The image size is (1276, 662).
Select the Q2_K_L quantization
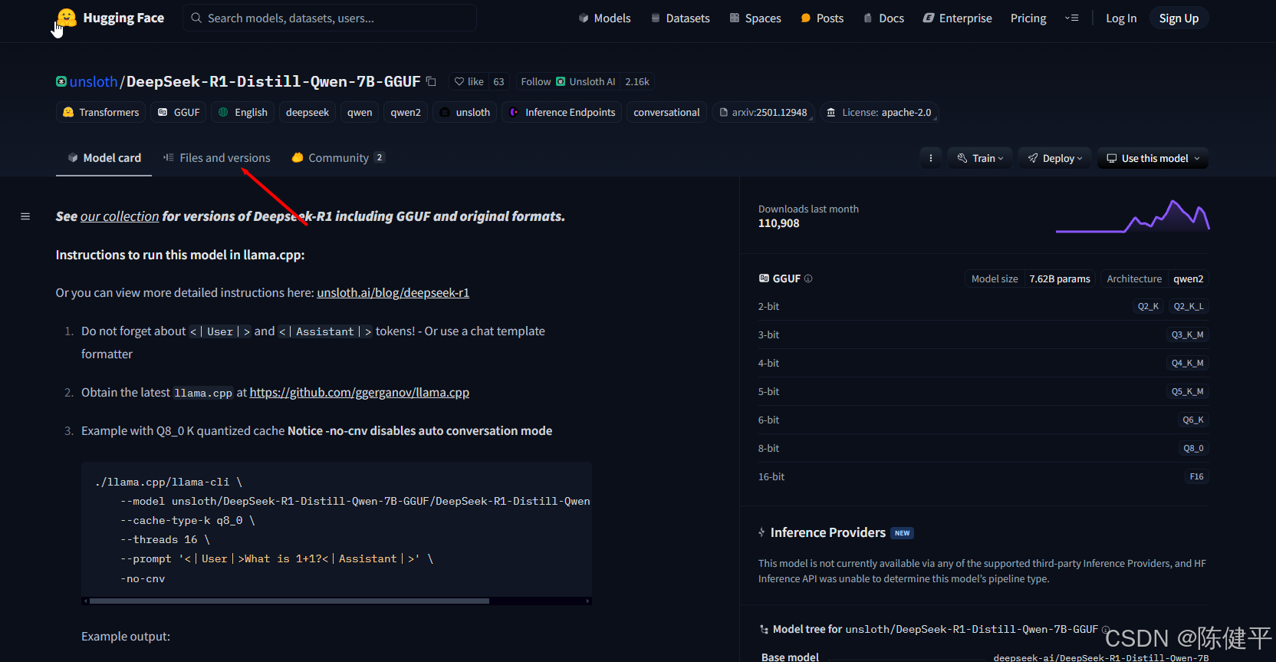(1189, 306)
